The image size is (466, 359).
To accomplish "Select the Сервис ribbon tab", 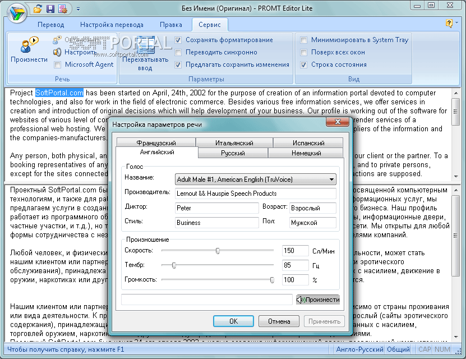I will tap(210, 25).
